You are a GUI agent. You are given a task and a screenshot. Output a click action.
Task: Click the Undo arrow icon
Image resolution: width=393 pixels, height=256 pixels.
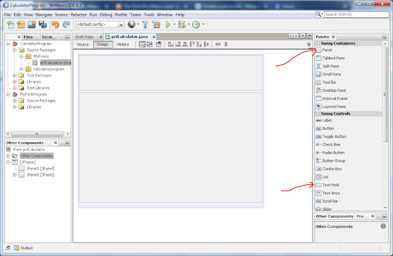tap(55, 24)
